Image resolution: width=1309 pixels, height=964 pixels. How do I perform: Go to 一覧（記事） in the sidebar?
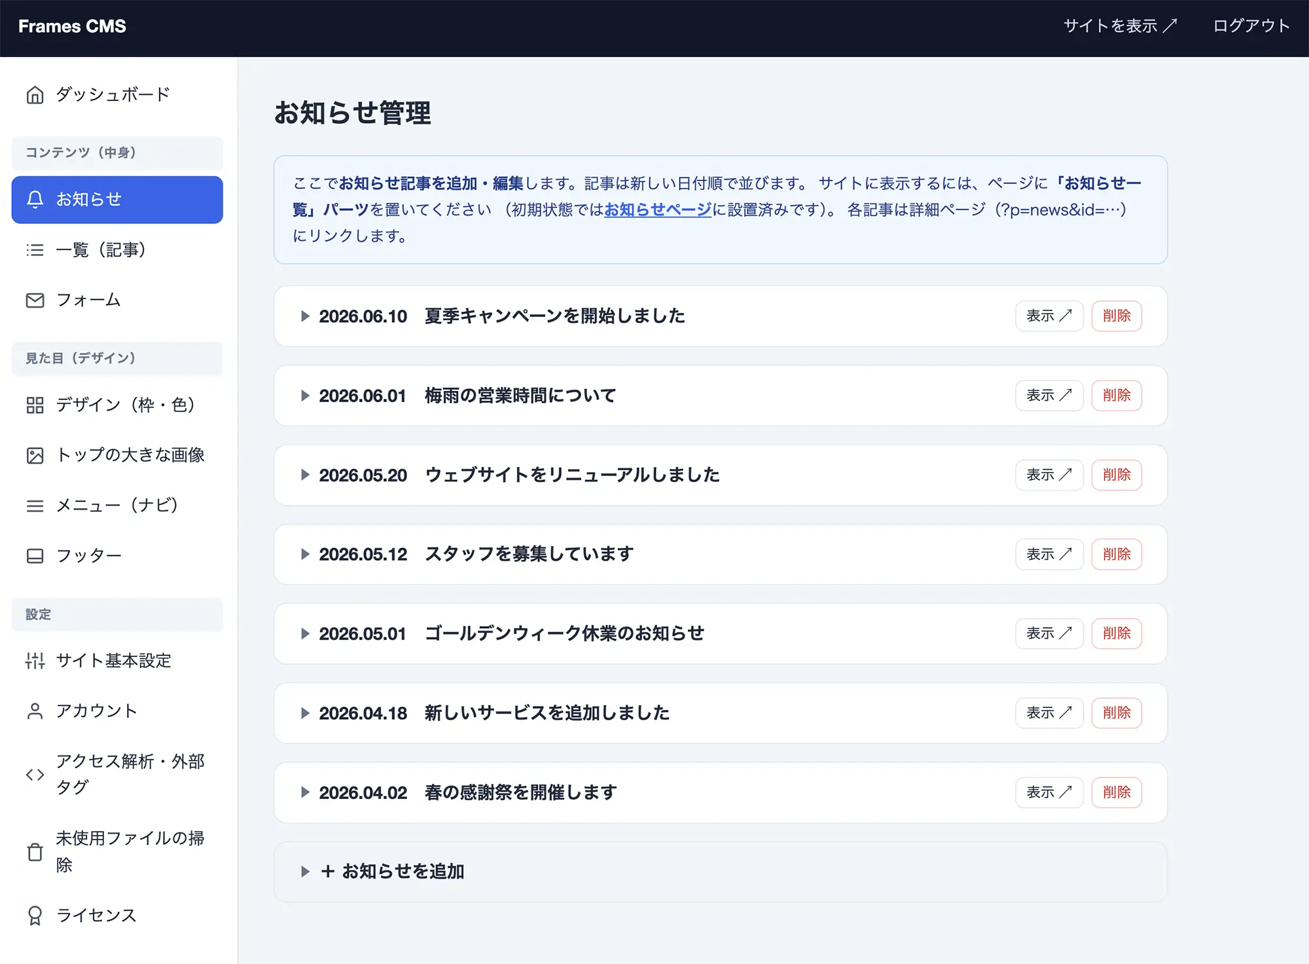(117, 250)
